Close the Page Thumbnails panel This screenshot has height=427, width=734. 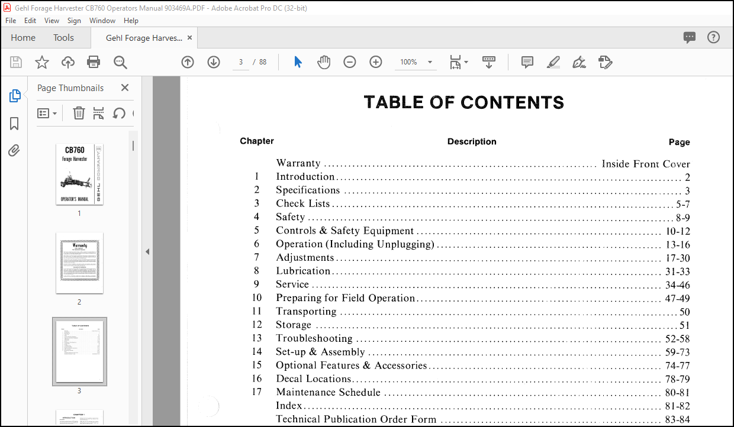125,88
